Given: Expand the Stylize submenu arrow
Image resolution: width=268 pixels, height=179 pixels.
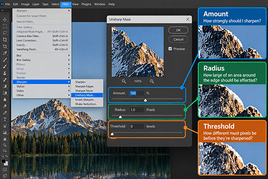Looking at the screenshot, I should (69, 86).
